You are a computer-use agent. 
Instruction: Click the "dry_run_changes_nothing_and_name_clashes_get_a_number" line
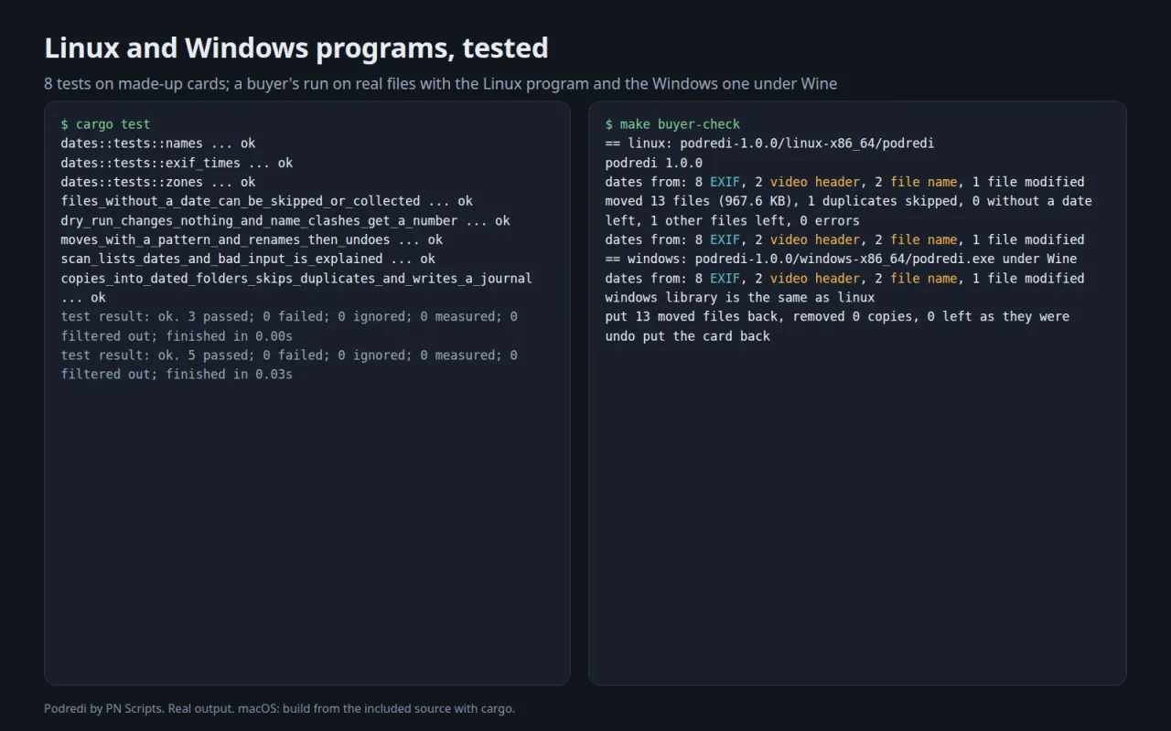click(285, 220)
